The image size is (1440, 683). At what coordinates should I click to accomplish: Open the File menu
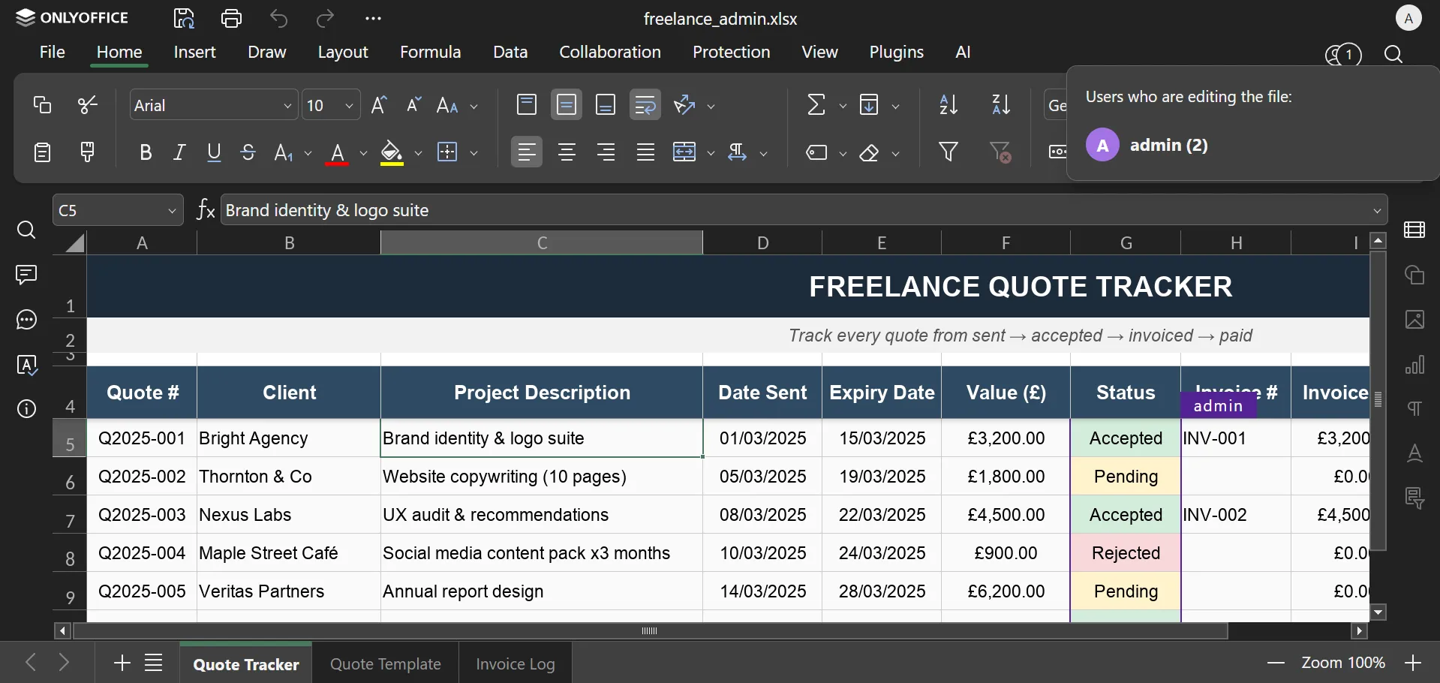[53, 53]
